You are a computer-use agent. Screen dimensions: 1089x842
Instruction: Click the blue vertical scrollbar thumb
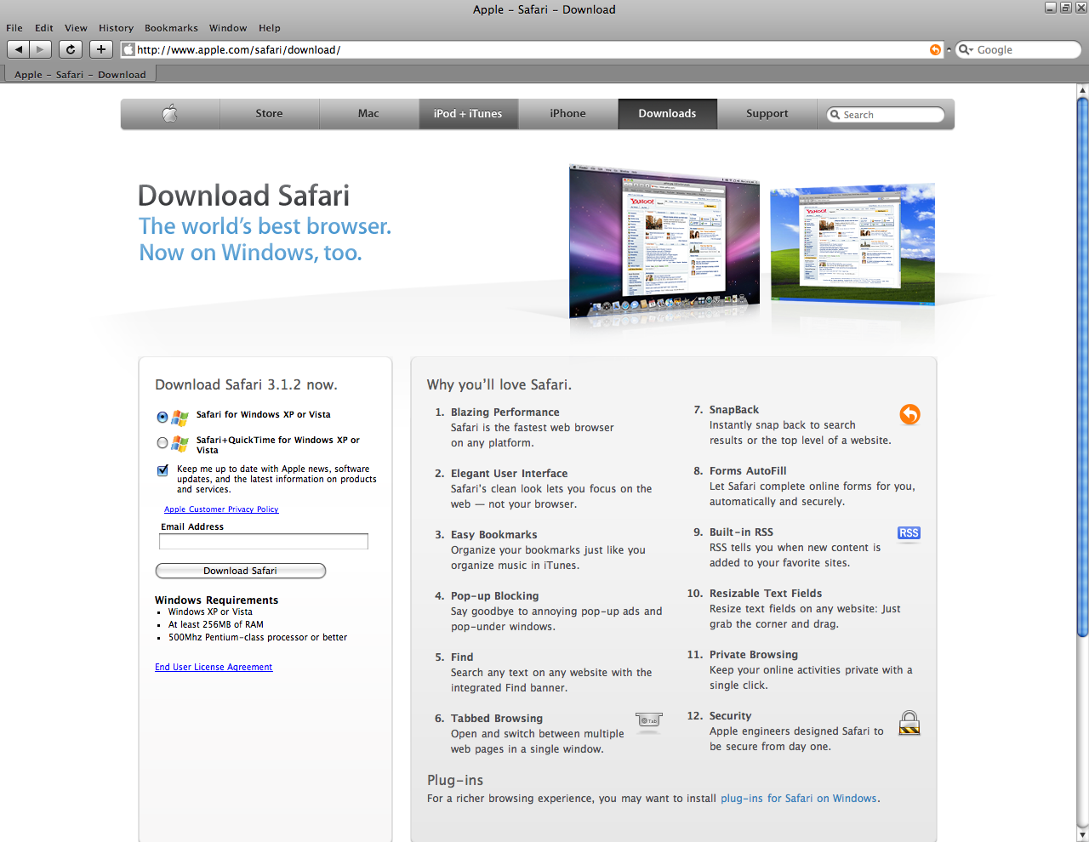(x=1082, y=366)
